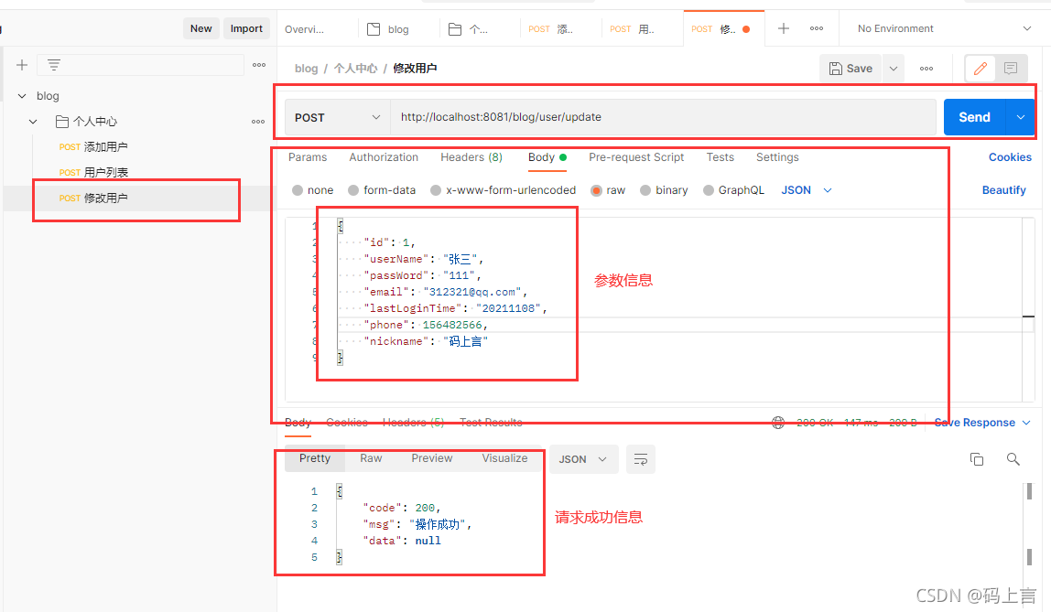Open the request comments icon
This screenshot has height=612, width=1051.
tap(1010, 68)
